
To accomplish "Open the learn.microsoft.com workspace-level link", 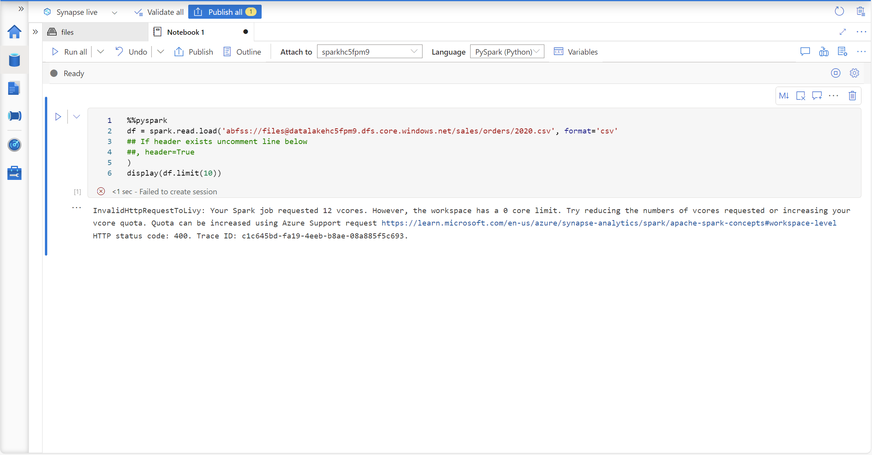I will click(x=609, y=223).
